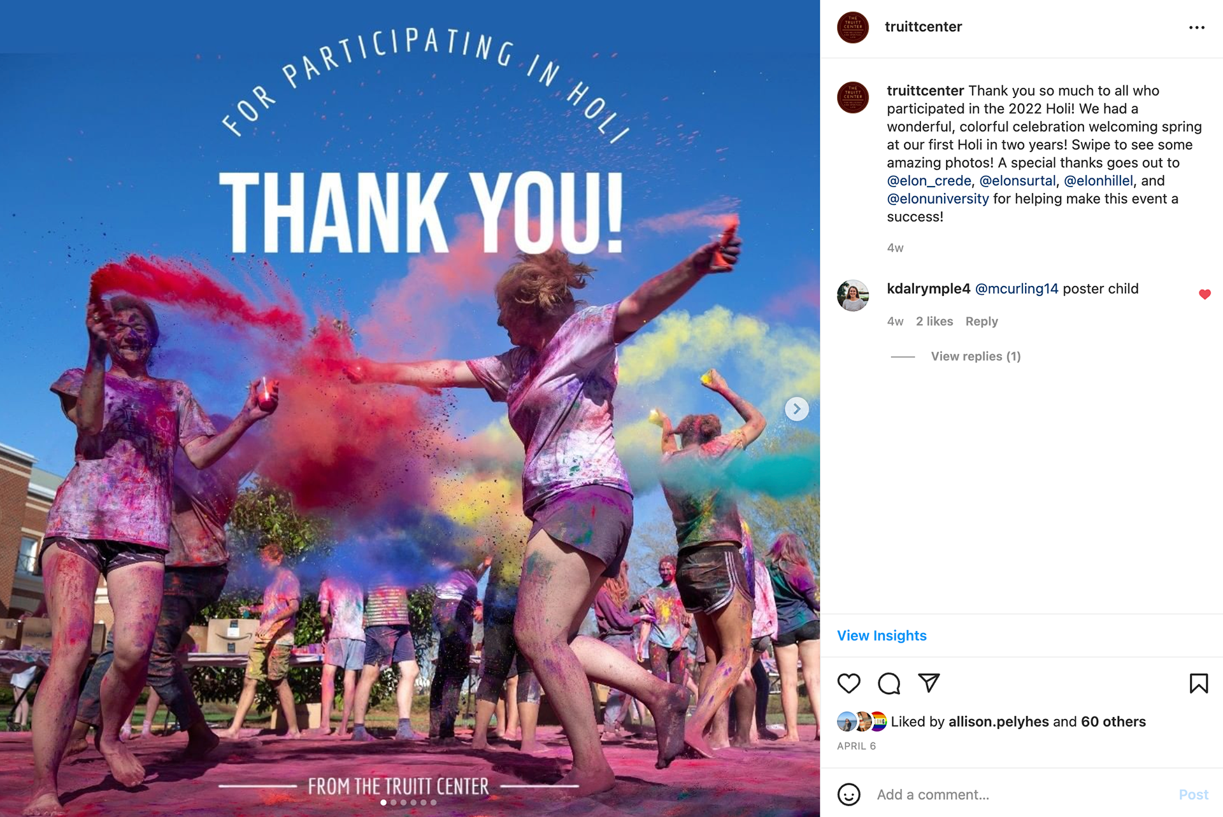1223x817 pixels.
Task: Open allison.pelyhes profile from likes
Action: click(x=998, y=721)
